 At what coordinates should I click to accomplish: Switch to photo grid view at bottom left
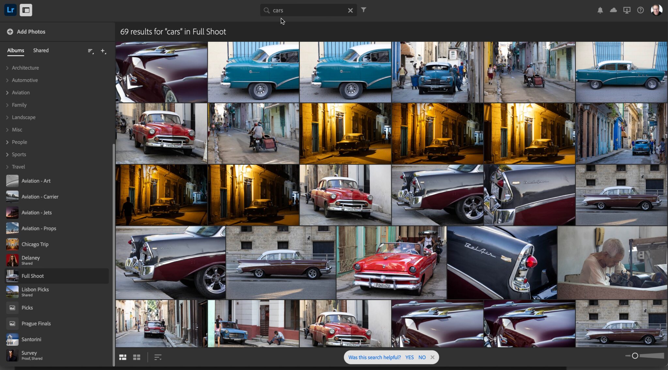coord(123,357)
